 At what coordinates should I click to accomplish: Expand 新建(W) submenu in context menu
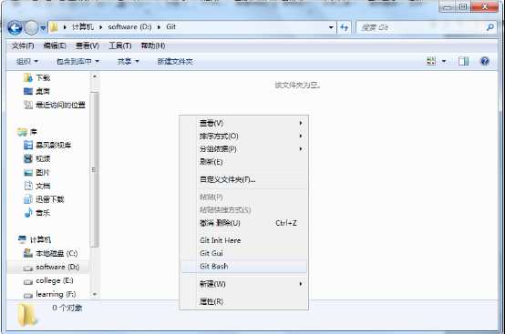[x=243, y=284]
